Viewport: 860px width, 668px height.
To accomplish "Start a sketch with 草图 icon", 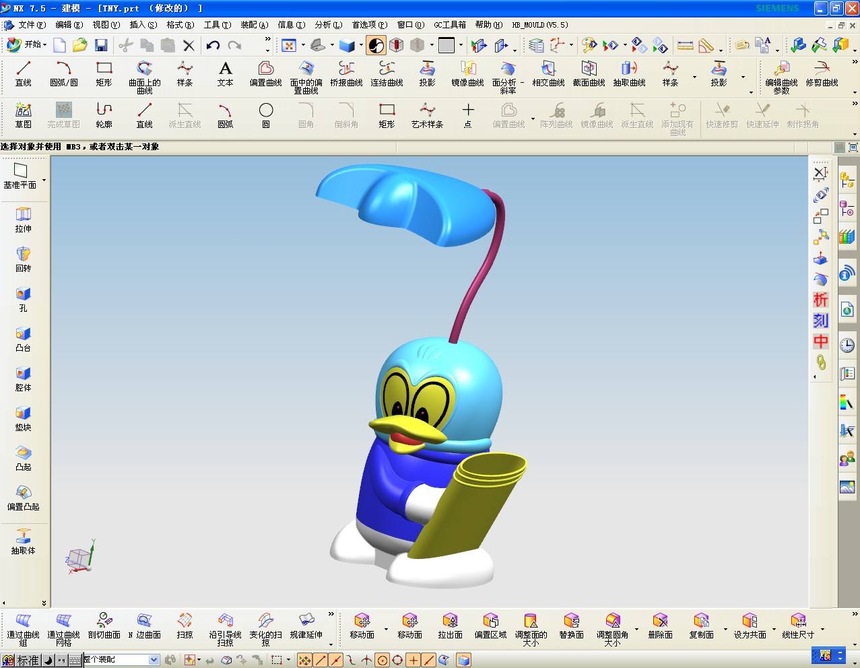I will pos(23,115).
